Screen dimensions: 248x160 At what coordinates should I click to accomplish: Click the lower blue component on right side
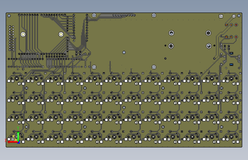tap(231, 65)
